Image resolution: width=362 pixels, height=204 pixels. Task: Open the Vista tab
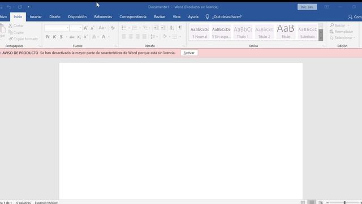click(176, 17)
